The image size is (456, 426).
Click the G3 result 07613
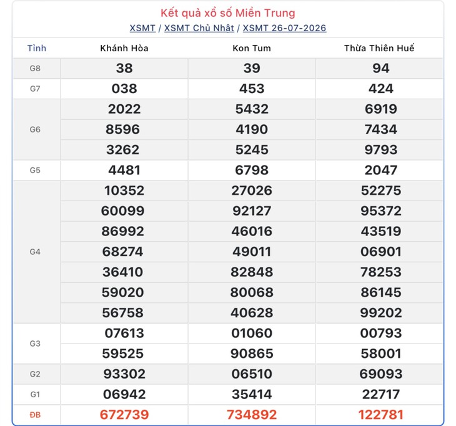pos(124,333)
